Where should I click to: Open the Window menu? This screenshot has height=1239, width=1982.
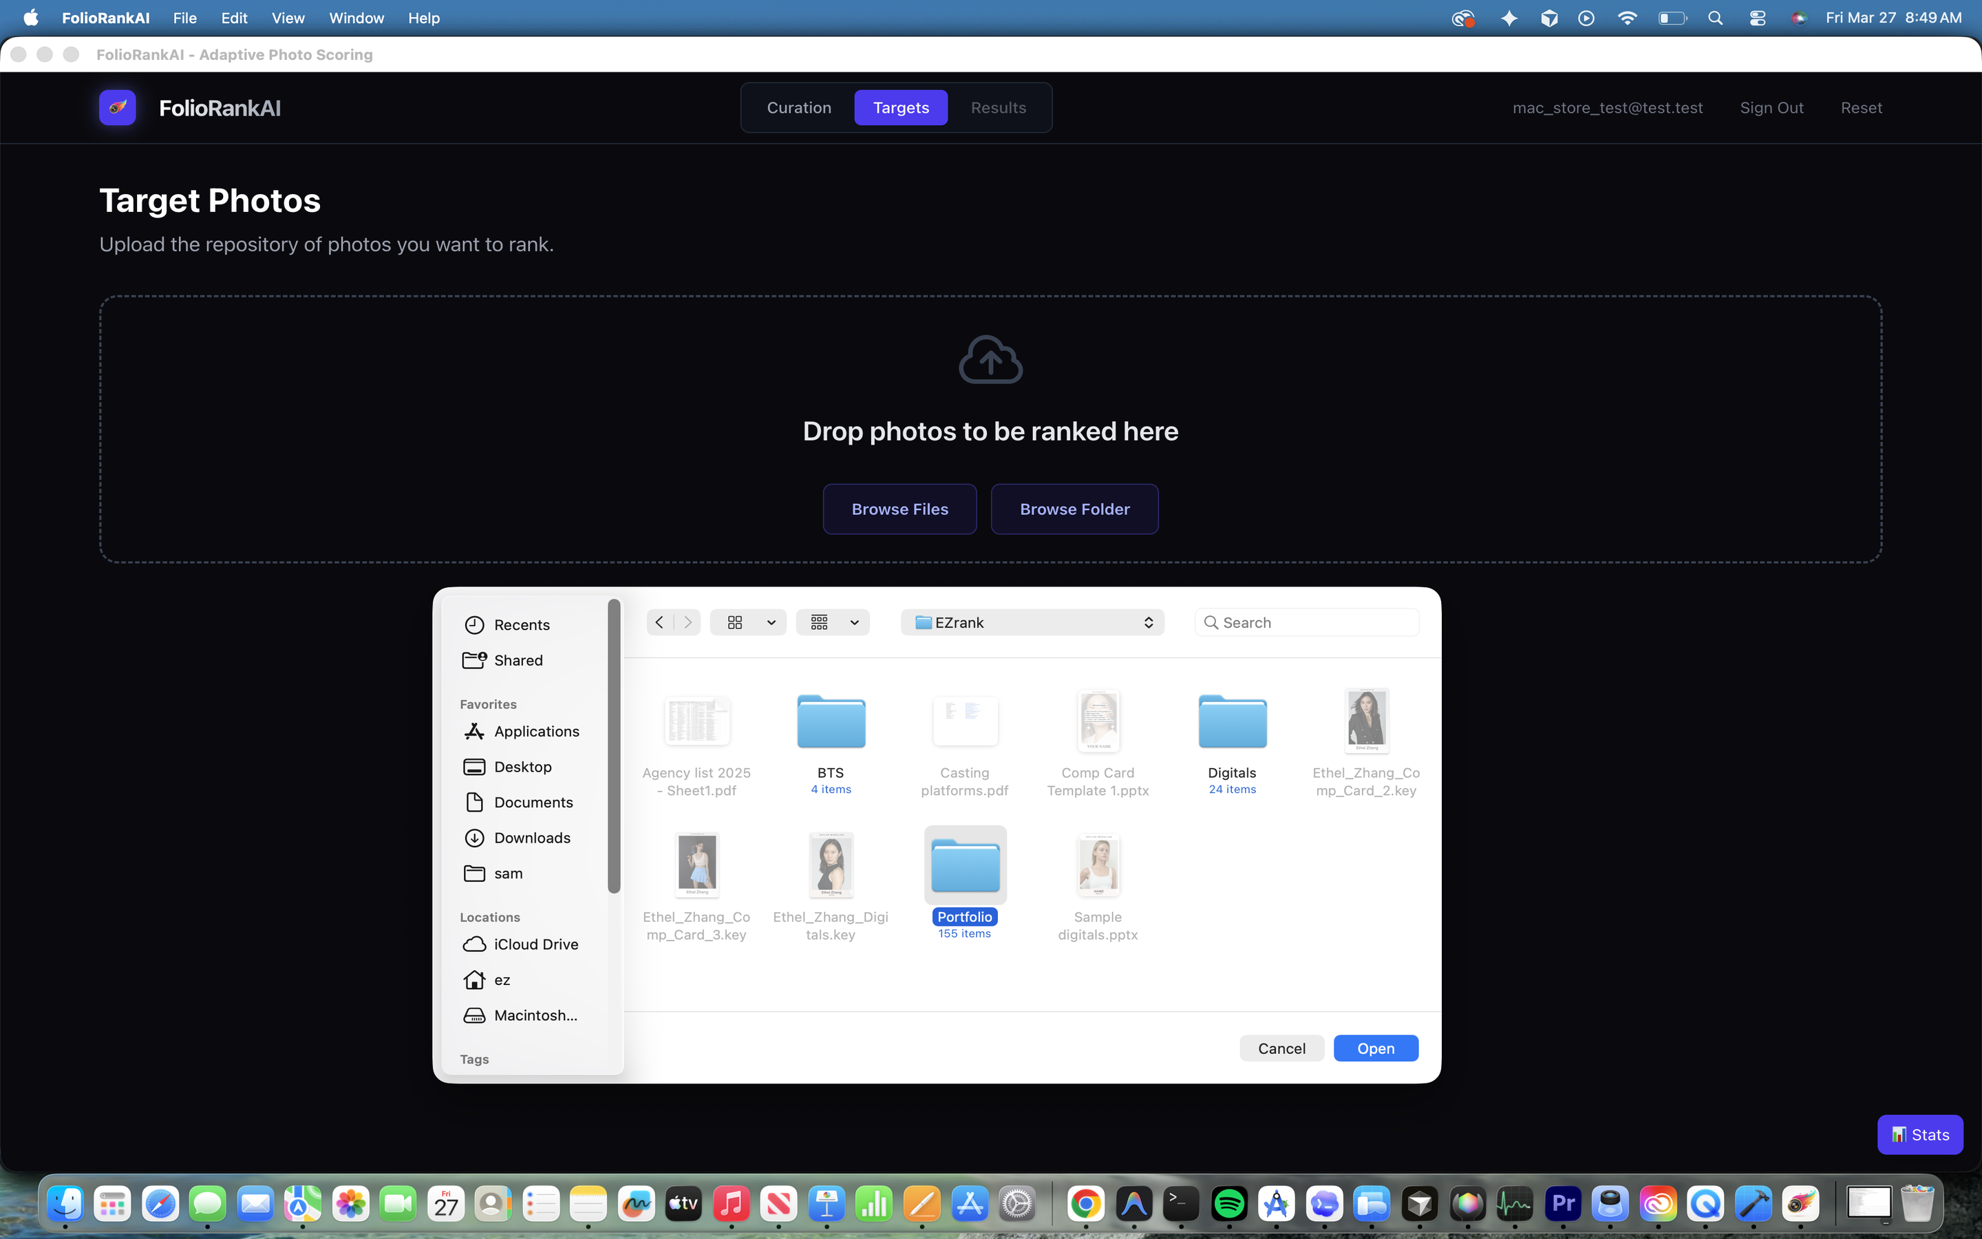pyautogui.click(x=356, y=17)
